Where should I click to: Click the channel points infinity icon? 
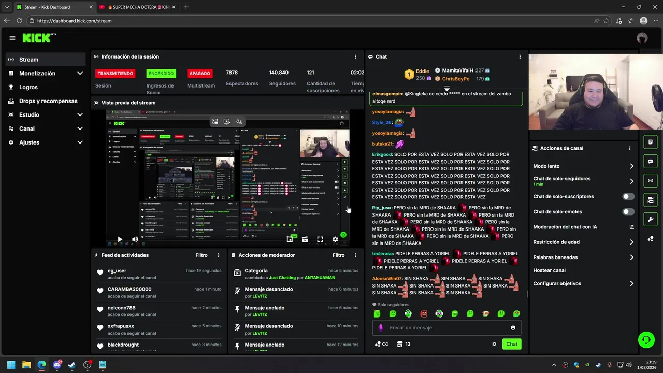[x=382, y=344]
